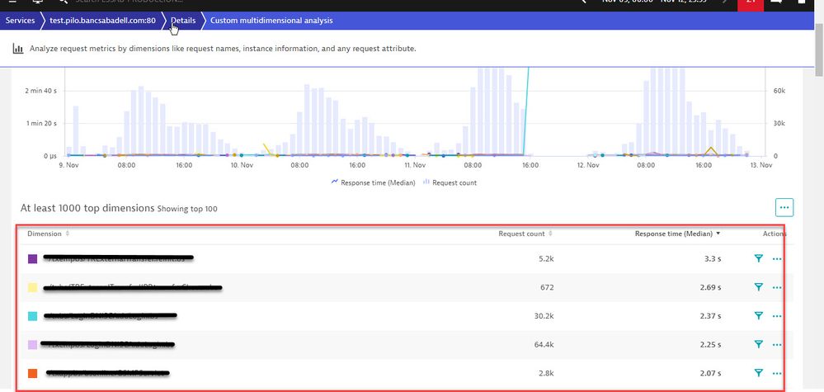Click the '11. Nov' date label on the chart axis

click(415, 165)
